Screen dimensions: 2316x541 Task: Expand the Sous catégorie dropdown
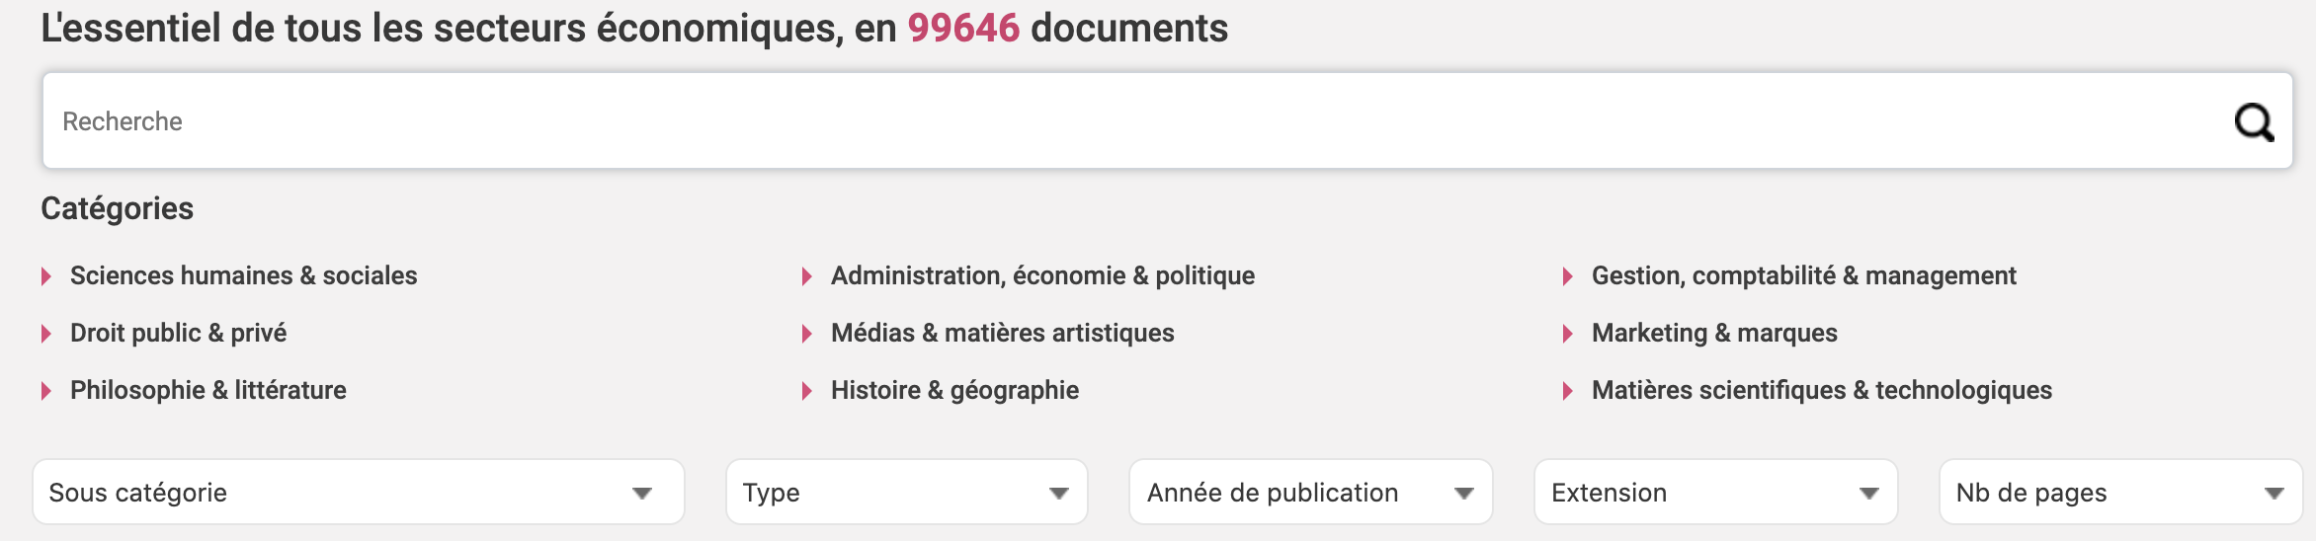coord(358,492)
